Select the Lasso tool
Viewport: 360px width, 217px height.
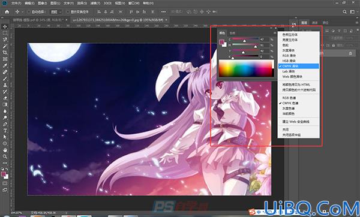pyautogui.click(x=5, y=40)
